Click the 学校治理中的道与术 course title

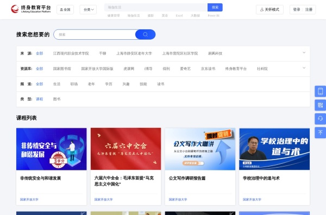(261, 179)
